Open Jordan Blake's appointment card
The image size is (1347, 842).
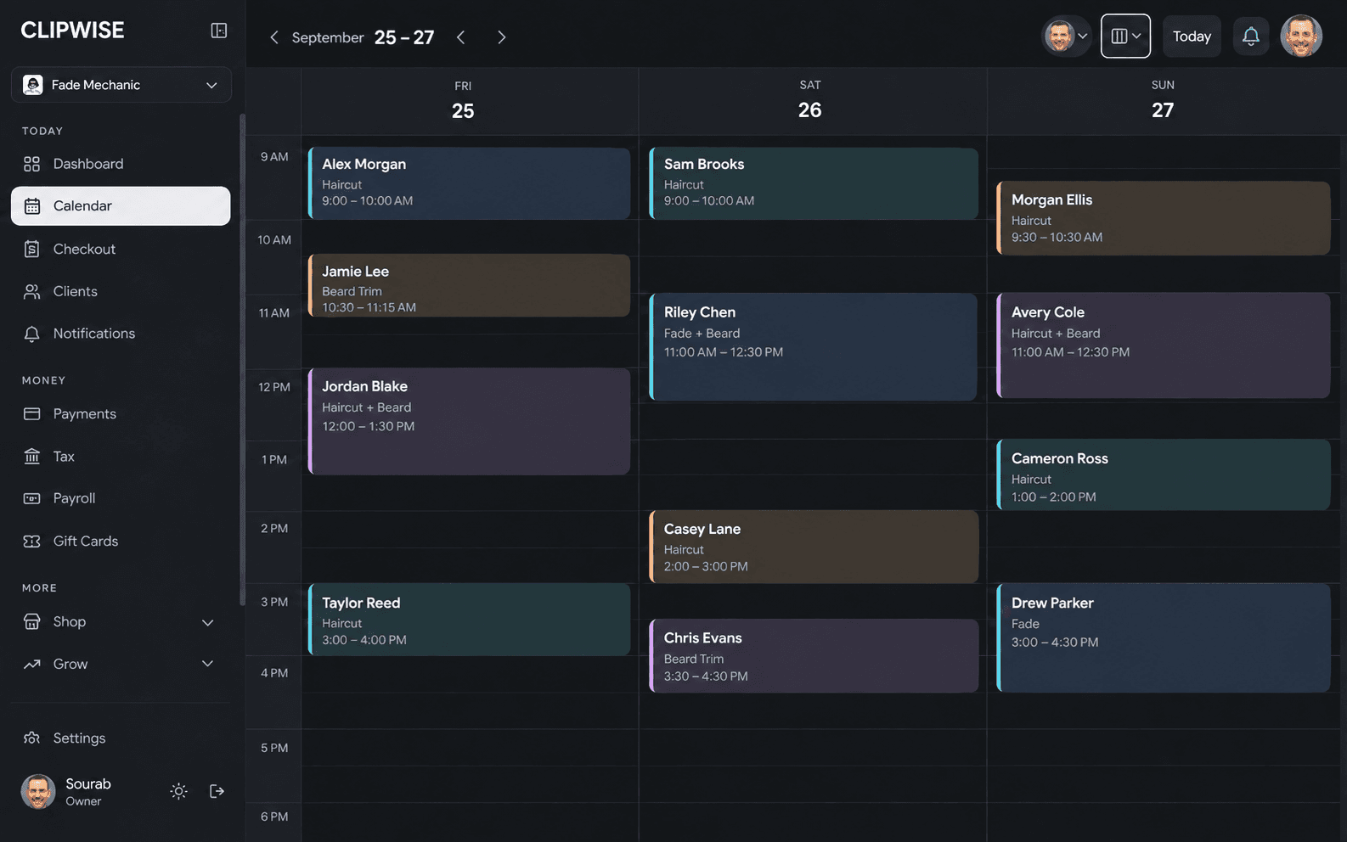coord(469,421)
